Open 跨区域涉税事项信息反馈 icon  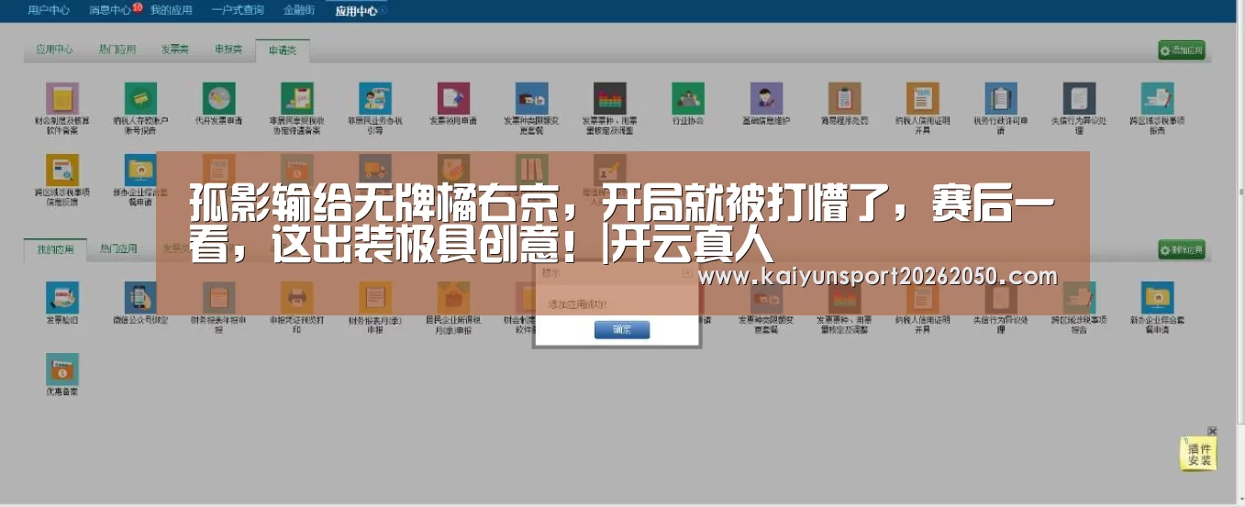click(62, 170)
